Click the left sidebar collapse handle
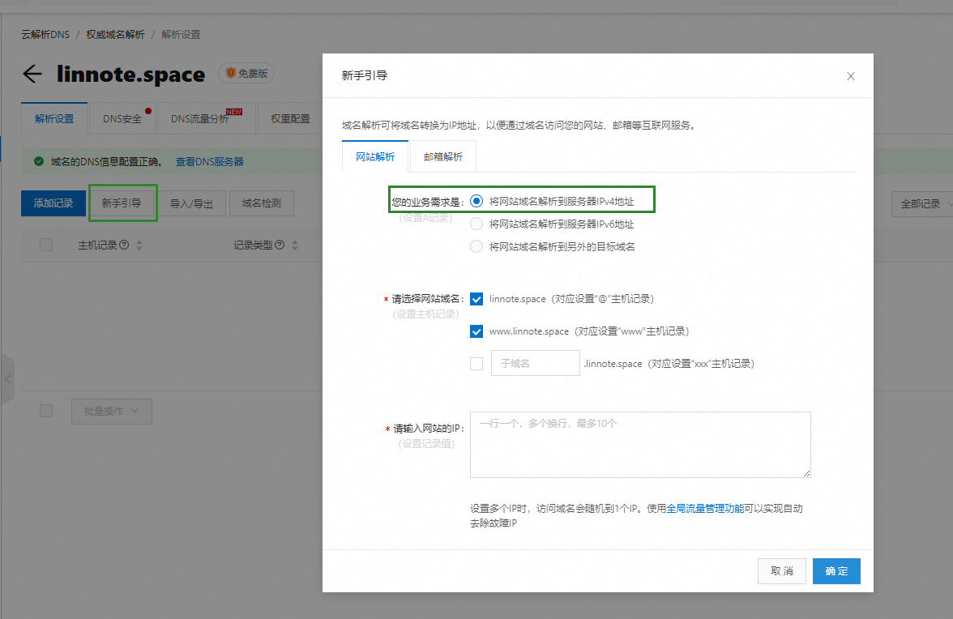The height and width of the screenshot is (619, 953). pos(7,378)
